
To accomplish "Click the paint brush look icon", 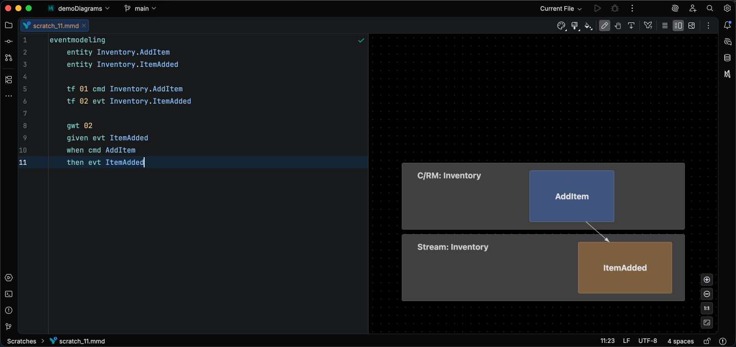I will tap(574, 26).
